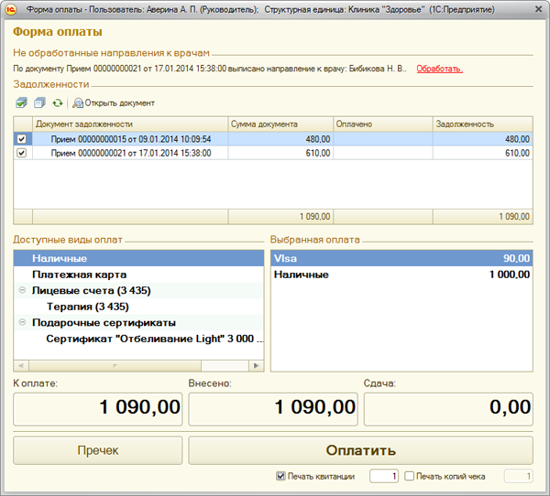Select the Сертификат "Отбеливание Light" item
The width and height of the screenshot is (550, 496).
[139, 339]
